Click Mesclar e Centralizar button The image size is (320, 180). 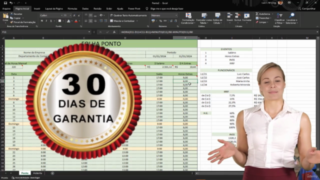pyautogui.click(x=122, y=21)
